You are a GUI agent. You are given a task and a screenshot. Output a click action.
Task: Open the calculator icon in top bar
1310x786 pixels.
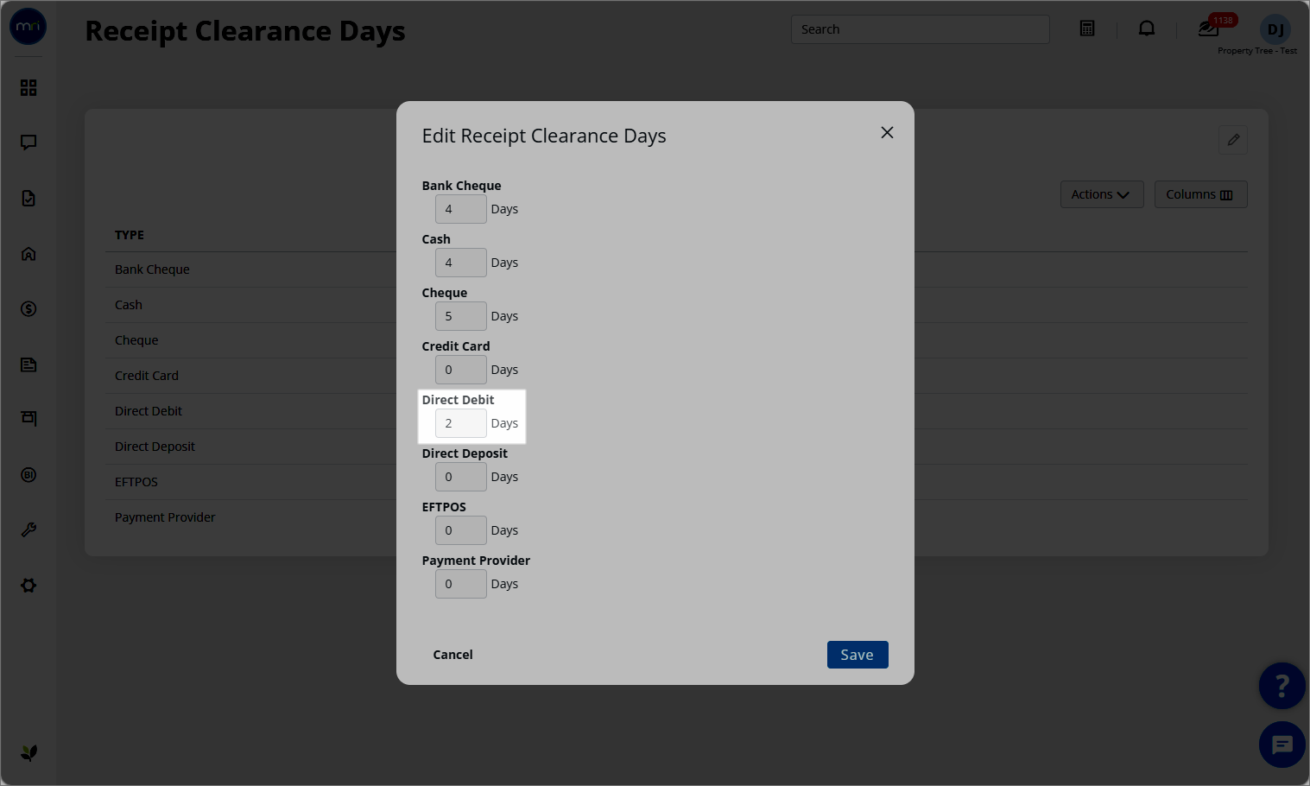tap(1087, 29)
